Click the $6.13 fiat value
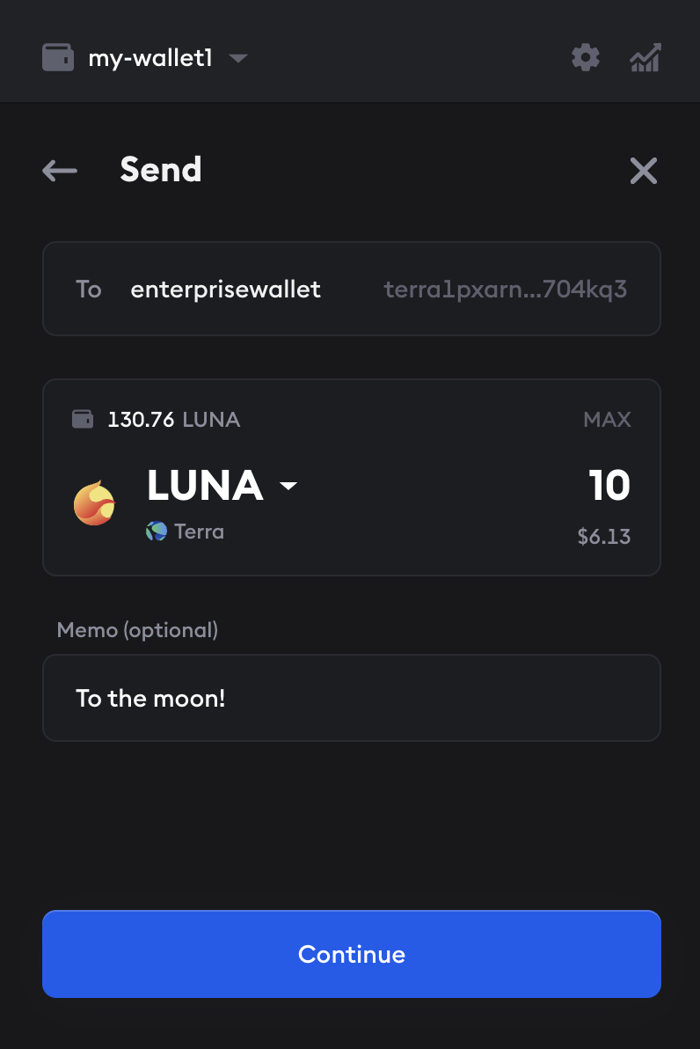Viewport: 700px width, 1049px height. [x=603, y=537]
